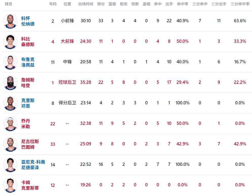
Task: Click Kawhi Leonard's (科怀 伦纳德) avatar photo
Action: click(10, 21)
